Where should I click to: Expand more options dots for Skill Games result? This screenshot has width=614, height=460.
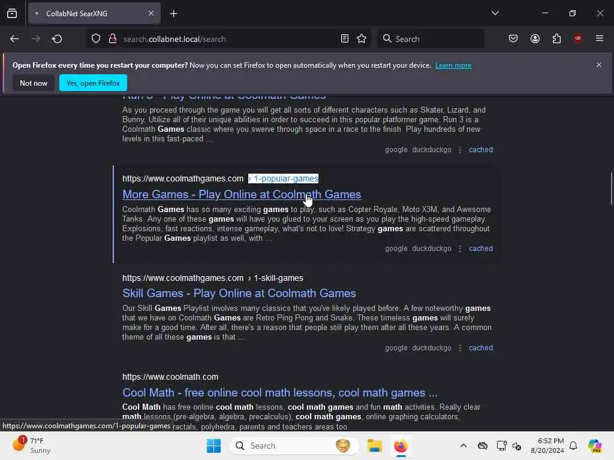[460, 348]
